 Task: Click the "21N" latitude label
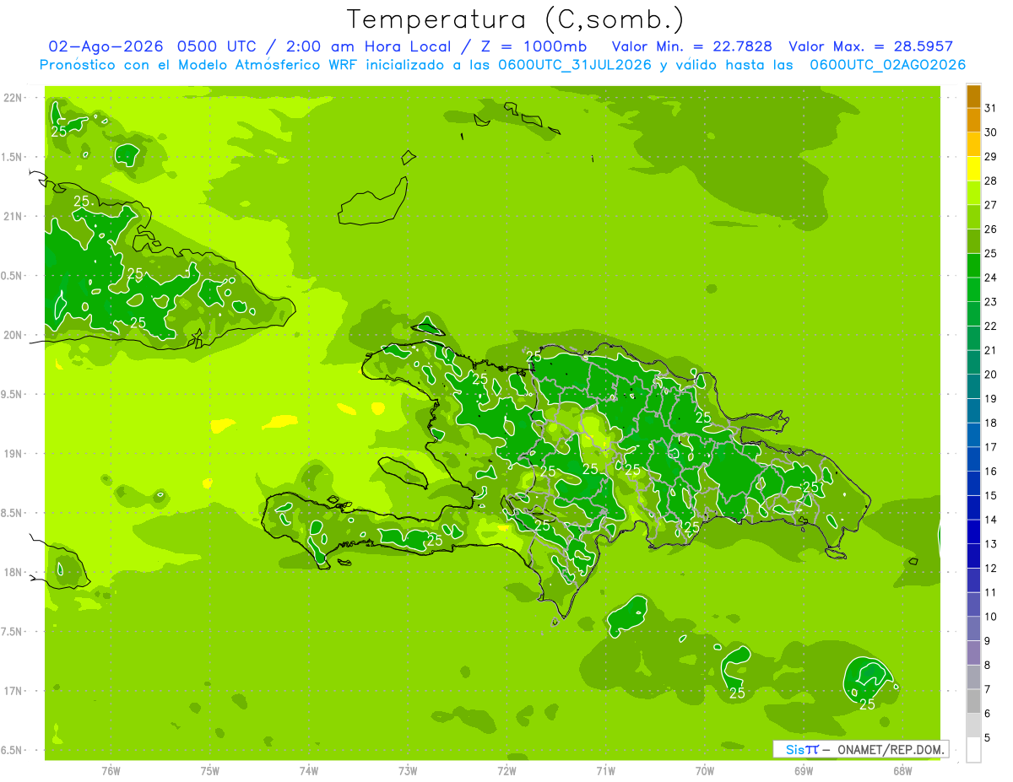[13, 216]
